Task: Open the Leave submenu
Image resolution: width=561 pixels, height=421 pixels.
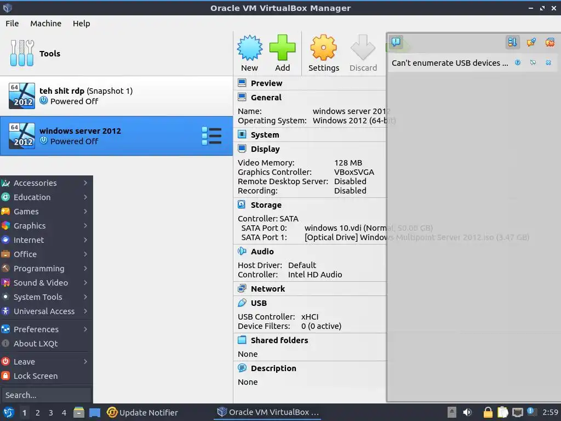Action: [x=46, y=362]
